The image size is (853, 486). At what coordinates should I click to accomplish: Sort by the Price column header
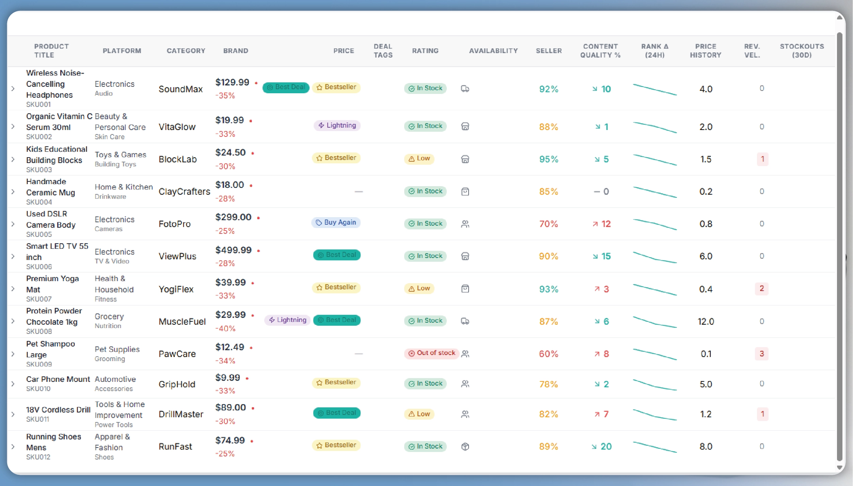pyautogui.click(x=343, y=51)
